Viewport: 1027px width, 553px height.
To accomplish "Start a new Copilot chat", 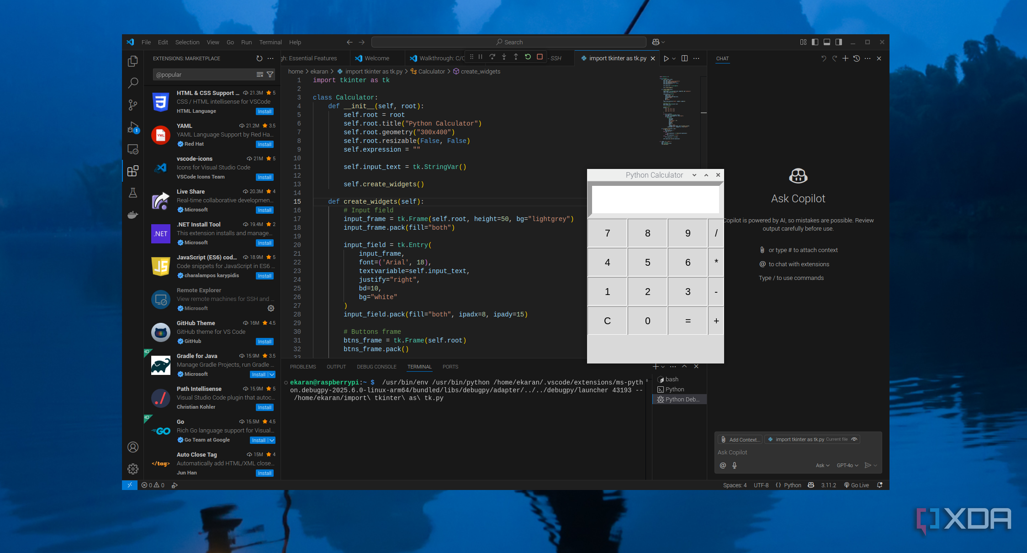I will pos(845,58).
